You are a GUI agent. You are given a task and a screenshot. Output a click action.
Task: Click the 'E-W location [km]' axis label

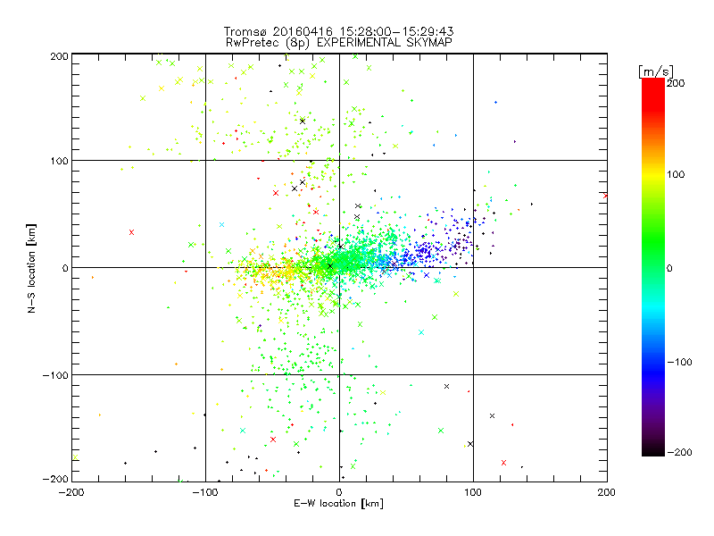coord(338,503)
